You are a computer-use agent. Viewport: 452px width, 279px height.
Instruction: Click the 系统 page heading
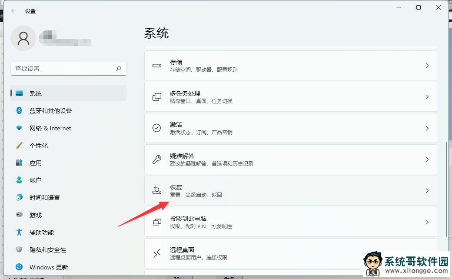(x=156, y=33)
